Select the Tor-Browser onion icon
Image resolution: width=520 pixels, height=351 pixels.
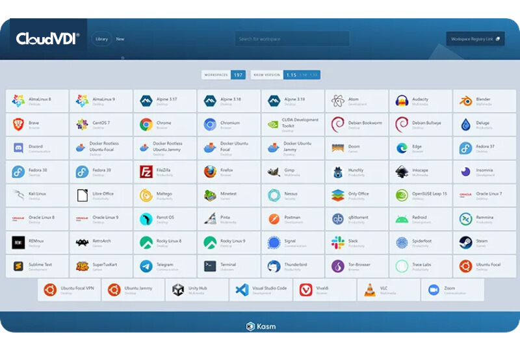338,266
